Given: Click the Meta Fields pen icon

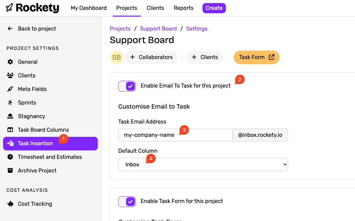Looking at the screenshot, I should click(10, 89).
